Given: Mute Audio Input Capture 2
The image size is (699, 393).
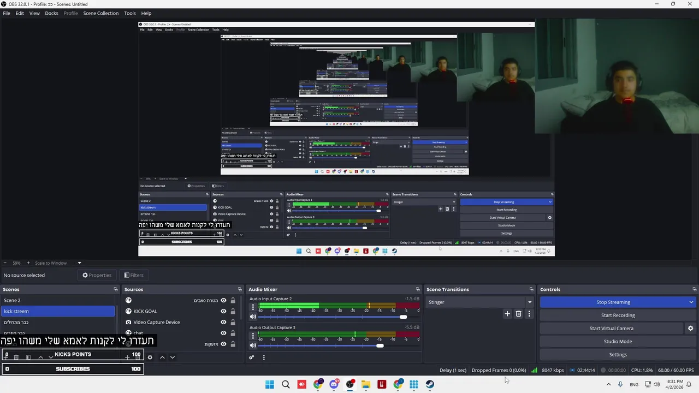Looking at the screenshot, I should pyautogui.click(x=253, y=317).
